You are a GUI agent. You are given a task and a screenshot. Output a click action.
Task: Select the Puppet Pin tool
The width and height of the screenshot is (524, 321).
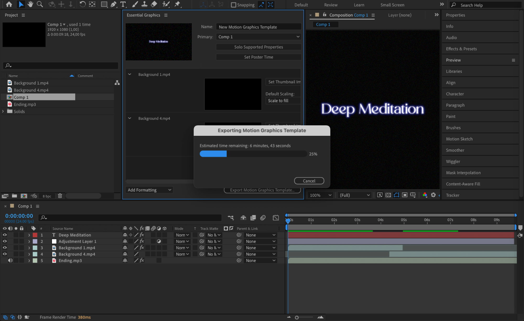[x=177, y=4]
